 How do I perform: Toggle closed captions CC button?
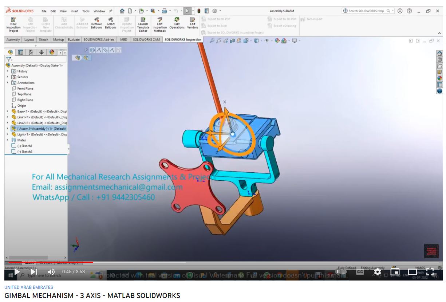[x=360, y=272]
